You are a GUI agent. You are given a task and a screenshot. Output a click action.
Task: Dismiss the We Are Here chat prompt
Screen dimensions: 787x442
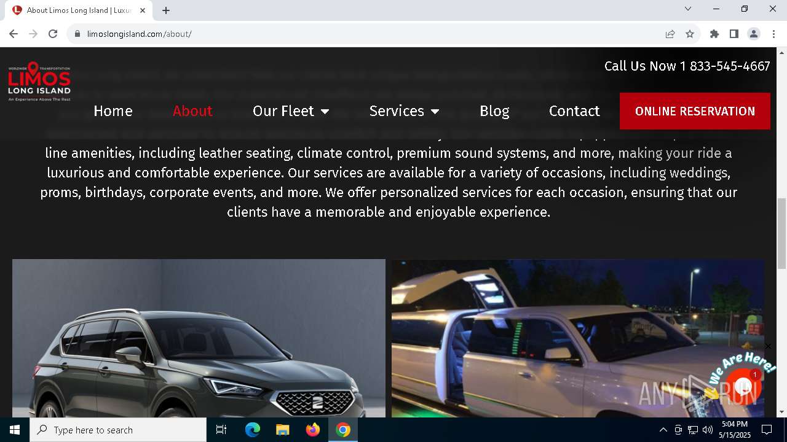tap(767, 347)
